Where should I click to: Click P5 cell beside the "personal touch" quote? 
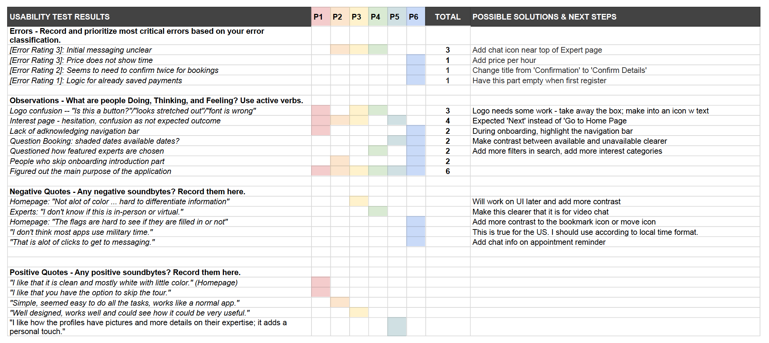pos(397,327)
